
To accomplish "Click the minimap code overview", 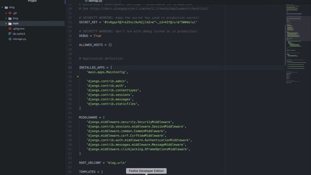I will (297, 44).
